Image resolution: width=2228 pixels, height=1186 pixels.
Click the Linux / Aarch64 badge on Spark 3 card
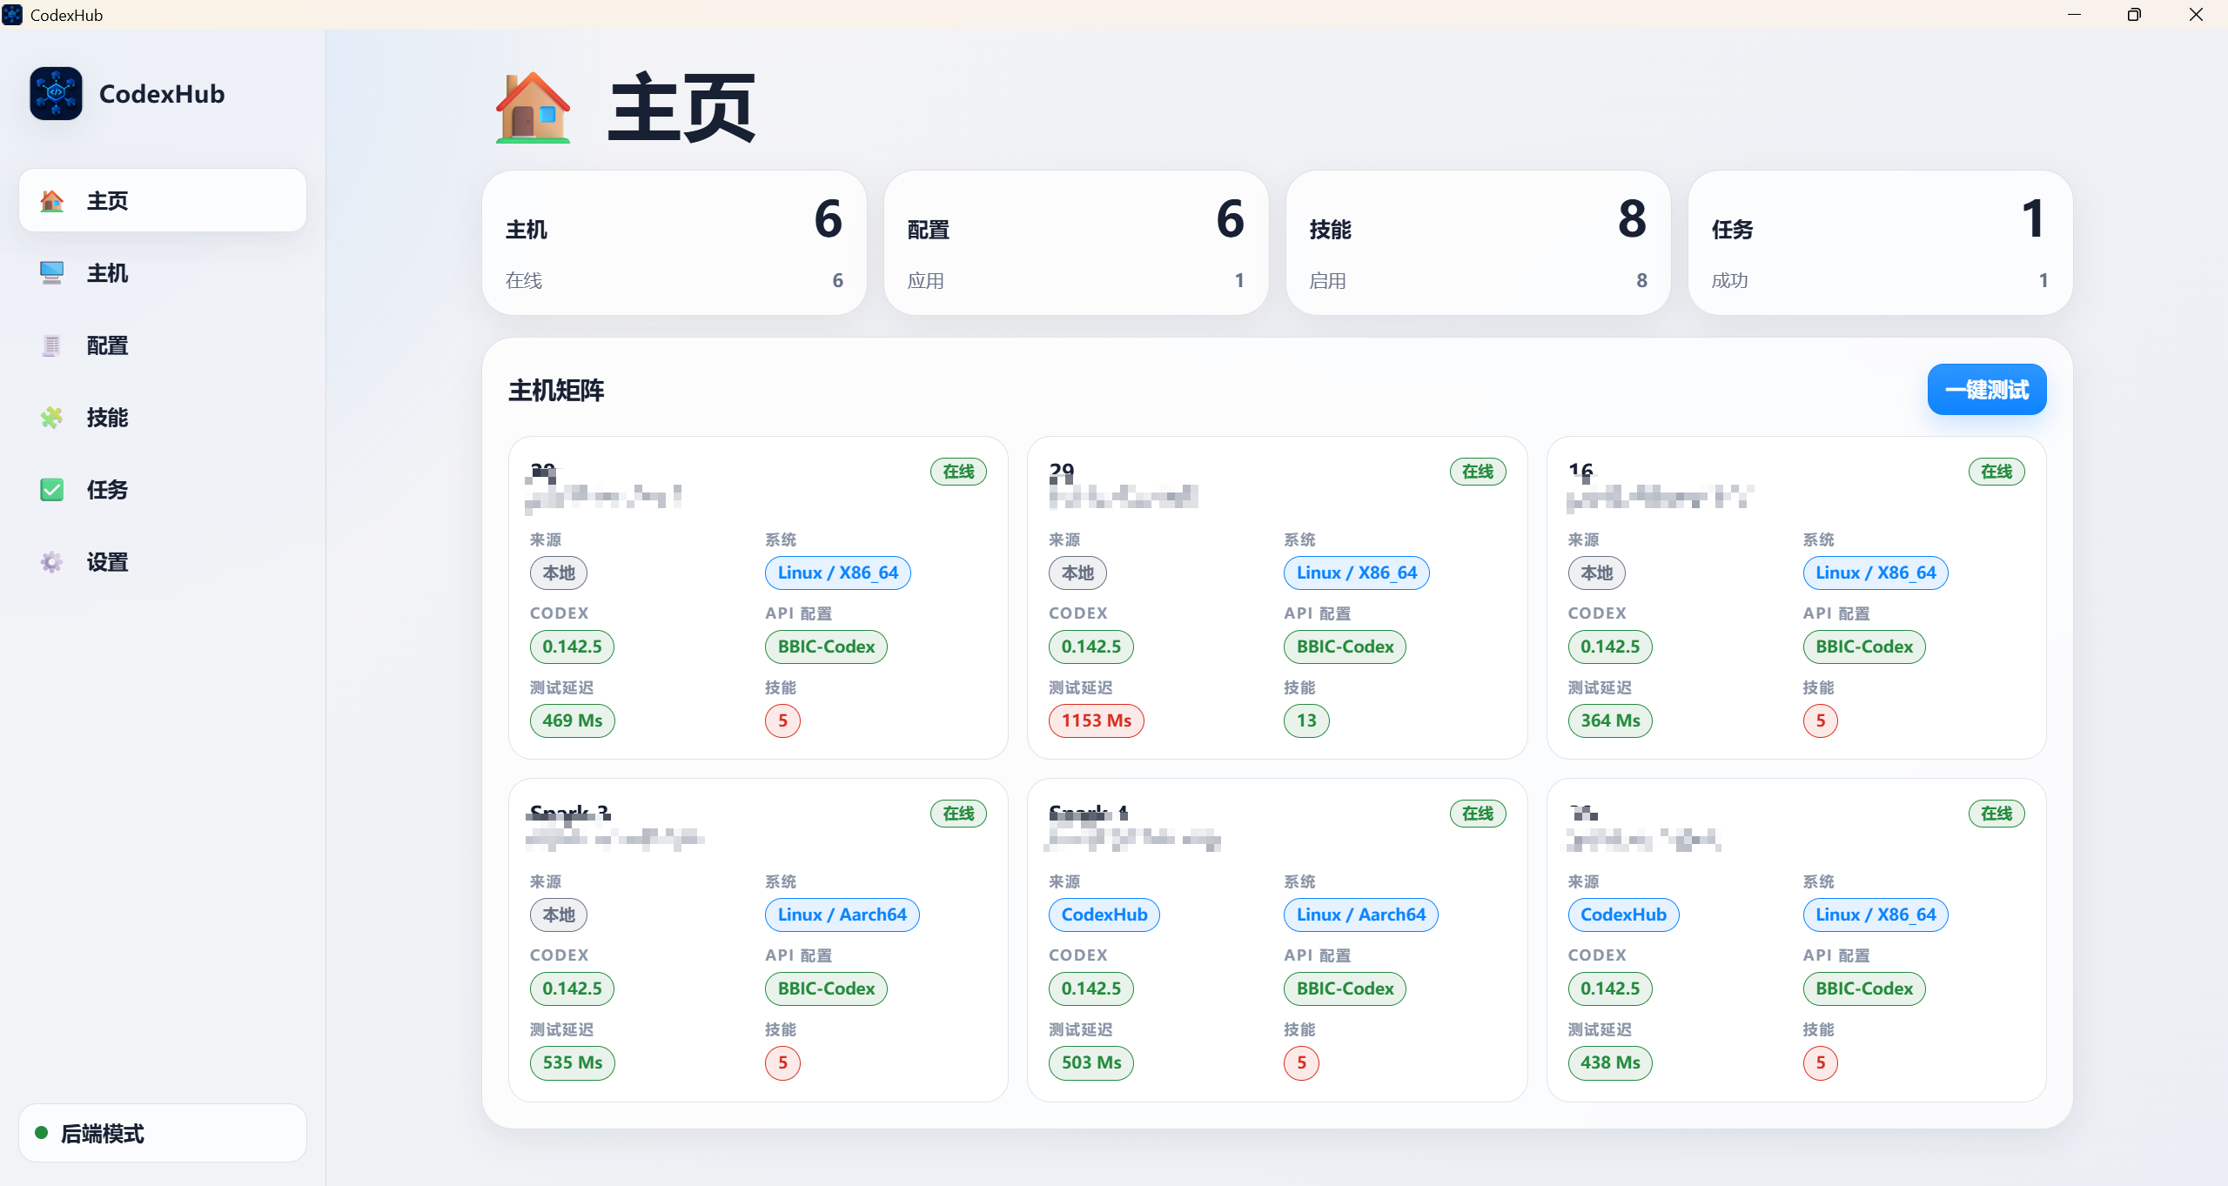click(842, 915)
